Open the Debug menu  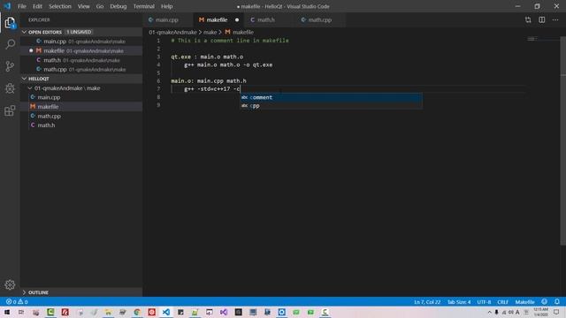point(118,6)
